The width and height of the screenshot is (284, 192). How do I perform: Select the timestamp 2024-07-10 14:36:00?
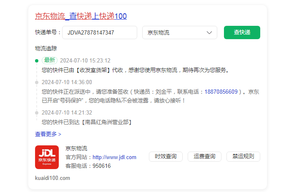tap(67, 82)
